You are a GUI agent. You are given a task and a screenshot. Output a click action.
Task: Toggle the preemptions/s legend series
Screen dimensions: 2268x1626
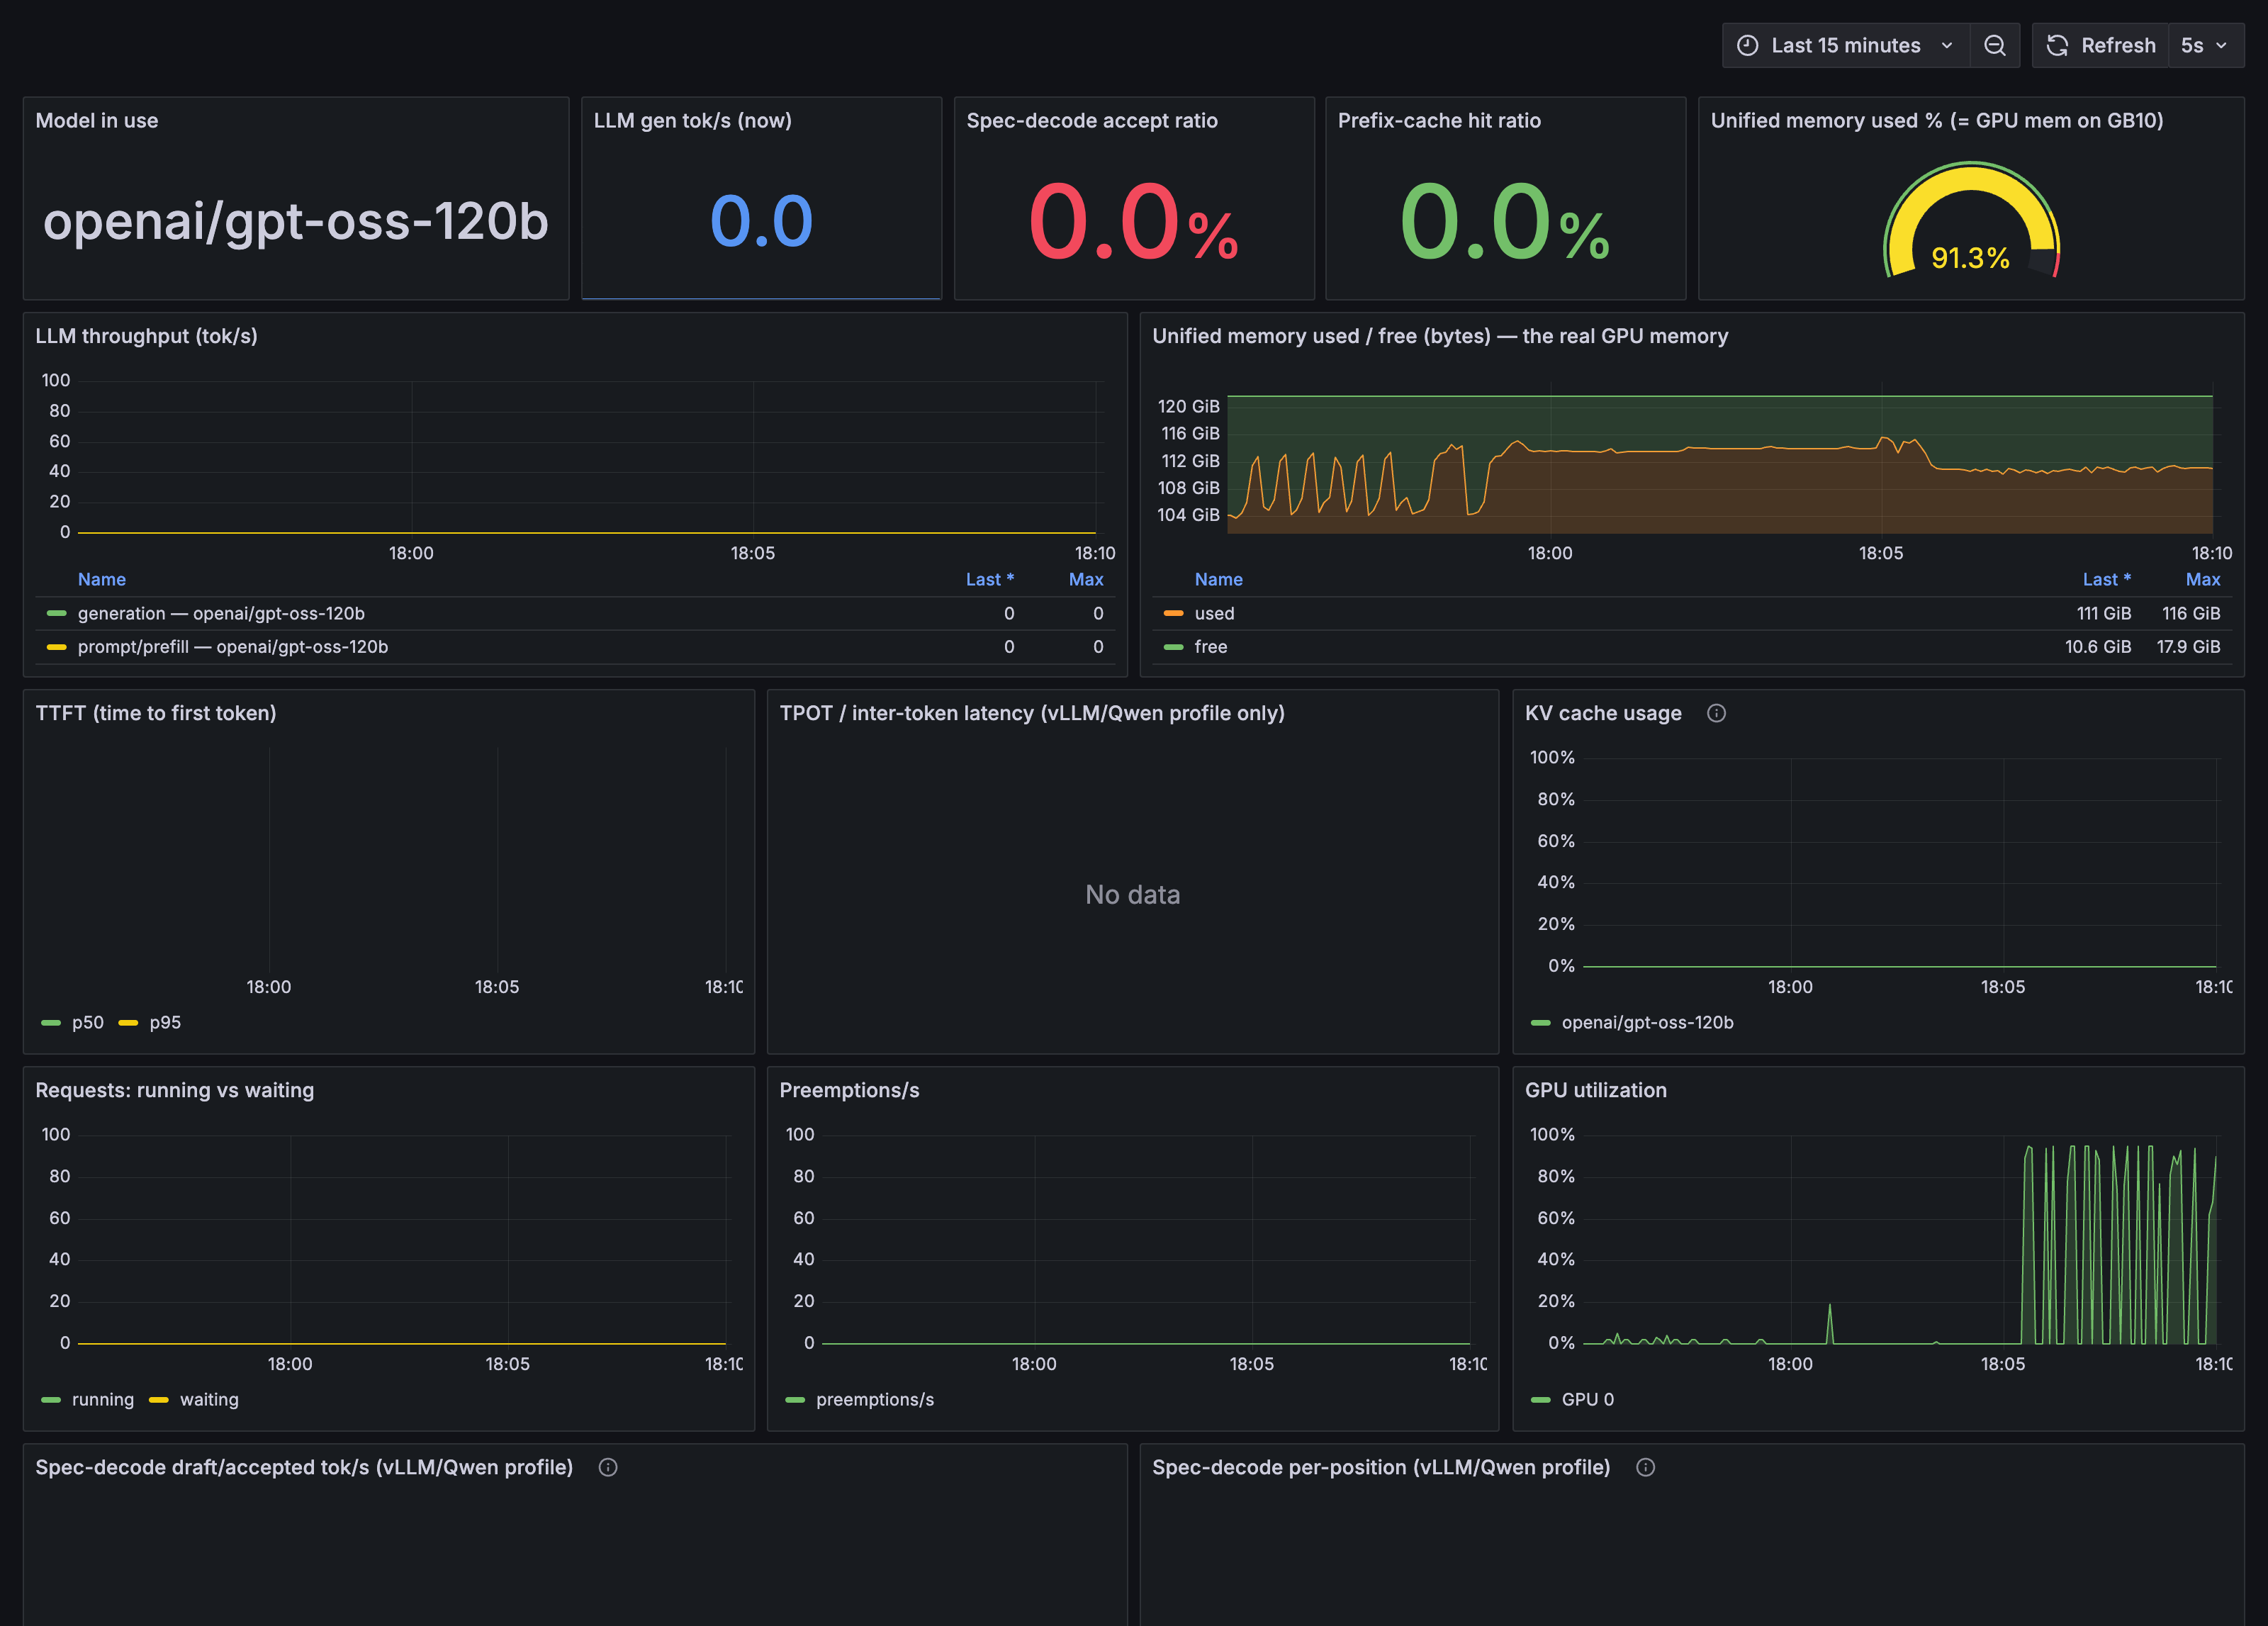(x=875, y=1399)
